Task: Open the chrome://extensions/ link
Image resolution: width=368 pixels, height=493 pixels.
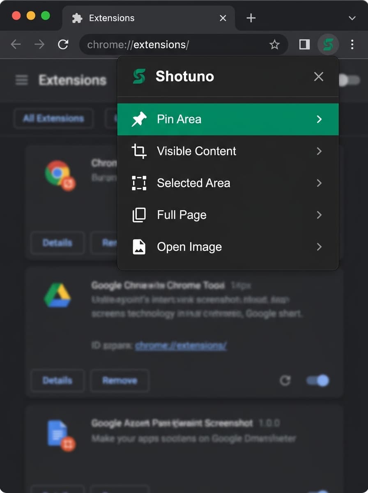Action: pos(181,346)
